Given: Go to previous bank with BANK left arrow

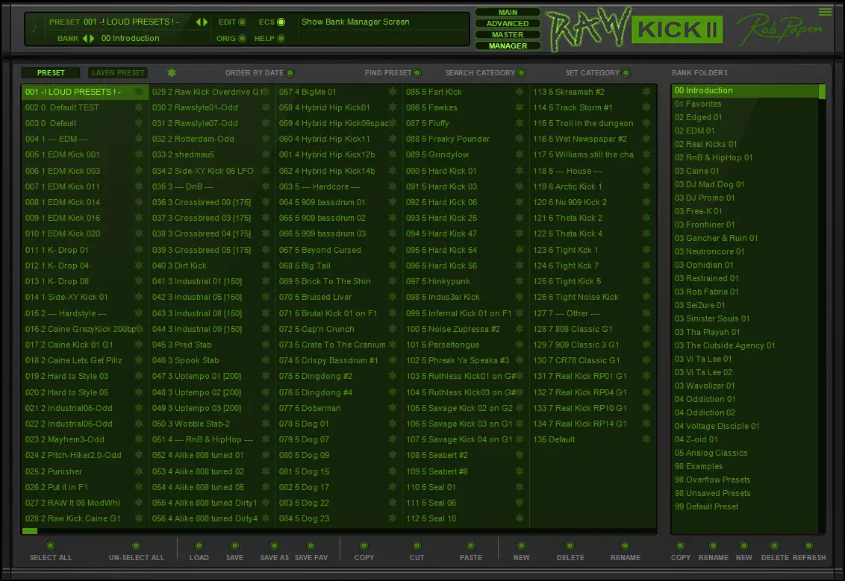Looking at the screenshot, I should 84,38.
